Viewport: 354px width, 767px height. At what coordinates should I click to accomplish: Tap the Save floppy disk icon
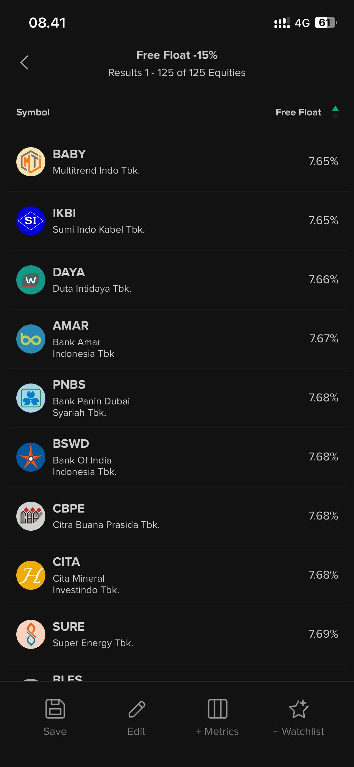click(55, 709)
